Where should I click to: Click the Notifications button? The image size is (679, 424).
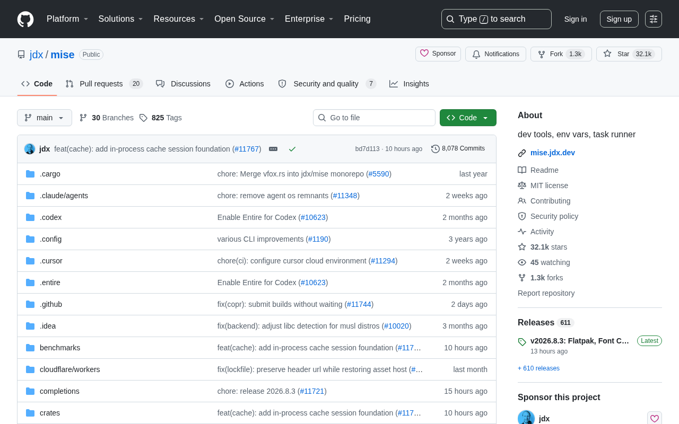click(x=495, y=54)
